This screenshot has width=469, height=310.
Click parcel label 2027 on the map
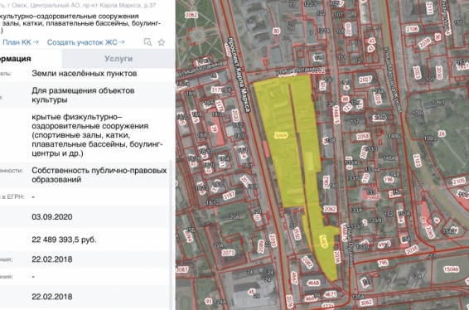coord(365,80)
